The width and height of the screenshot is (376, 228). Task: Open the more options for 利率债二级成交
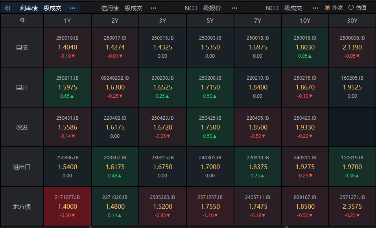coord(72,8)
